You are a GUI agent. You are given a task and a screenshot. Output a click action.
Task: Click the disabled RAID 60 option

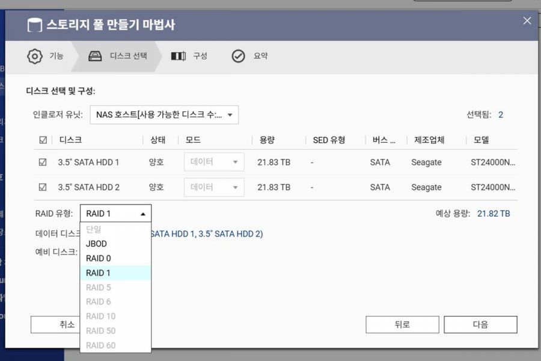pos(115,345)
